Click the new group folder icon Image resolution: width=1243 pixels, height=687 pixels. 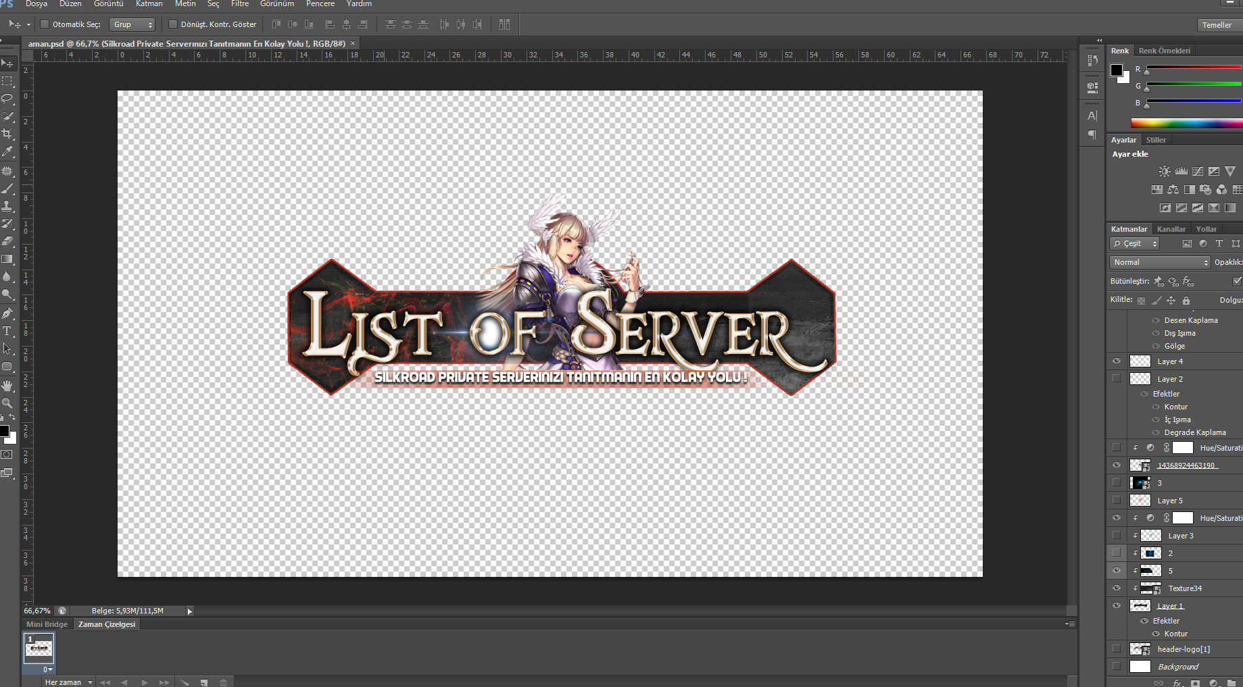tap(1232, 683)
